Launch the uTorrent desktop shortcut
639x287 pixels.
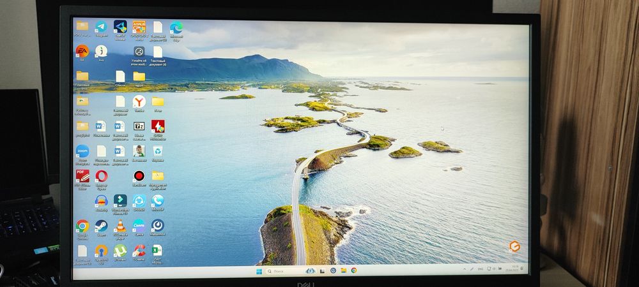[x=119, y=250]
